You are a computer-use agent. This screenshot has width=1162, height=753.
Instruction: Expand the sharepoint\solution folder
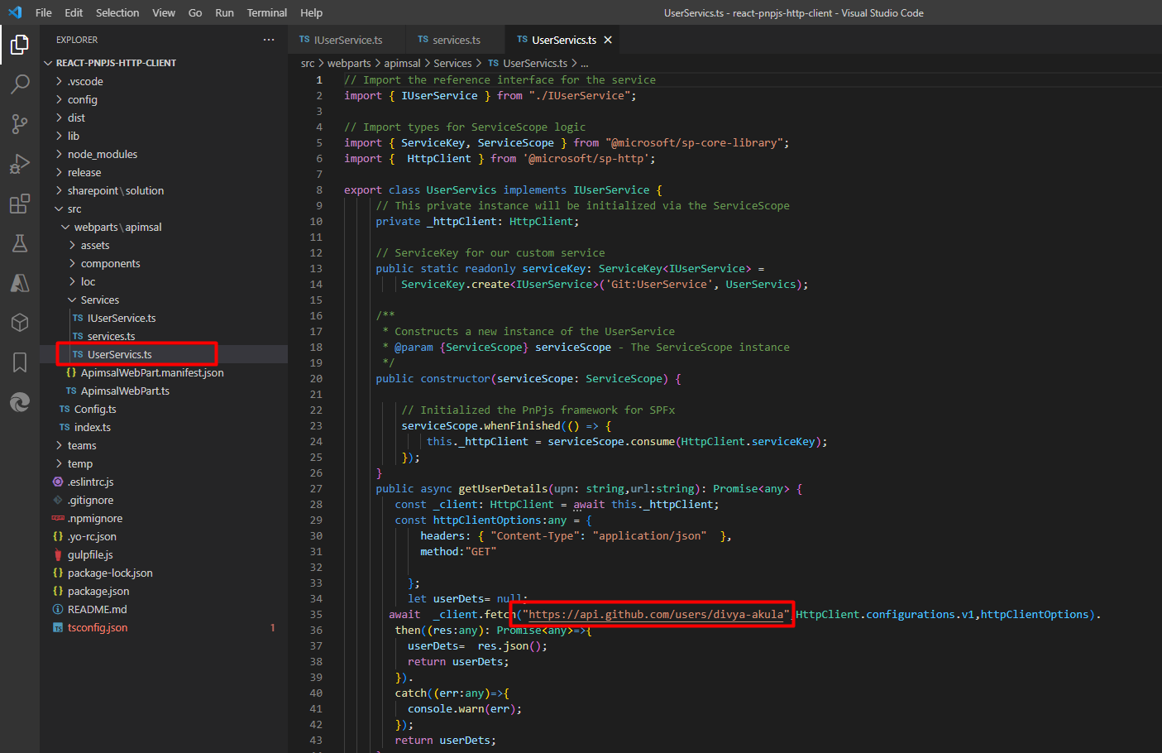pos(164,190)
